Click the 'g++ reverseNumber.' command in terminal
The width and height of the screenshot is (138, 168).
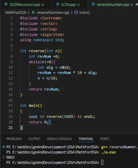pos(119,147)
